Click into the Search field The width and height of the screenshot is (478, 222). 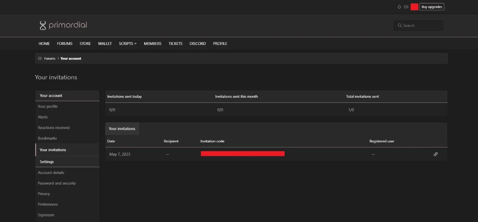coord(418,26)
